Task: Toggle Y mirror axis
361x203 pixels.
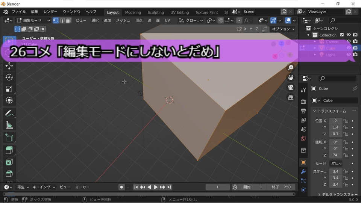Action: tap(251, 29)
